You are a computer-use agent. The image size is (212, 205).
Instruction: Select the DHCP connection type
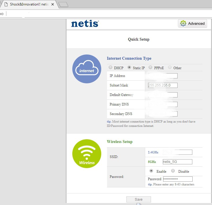[110, 67]
